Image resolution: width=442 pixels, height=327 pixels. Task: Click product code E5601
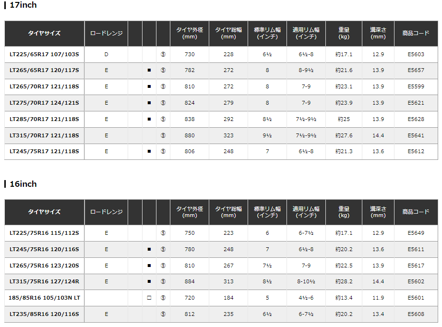416,298
